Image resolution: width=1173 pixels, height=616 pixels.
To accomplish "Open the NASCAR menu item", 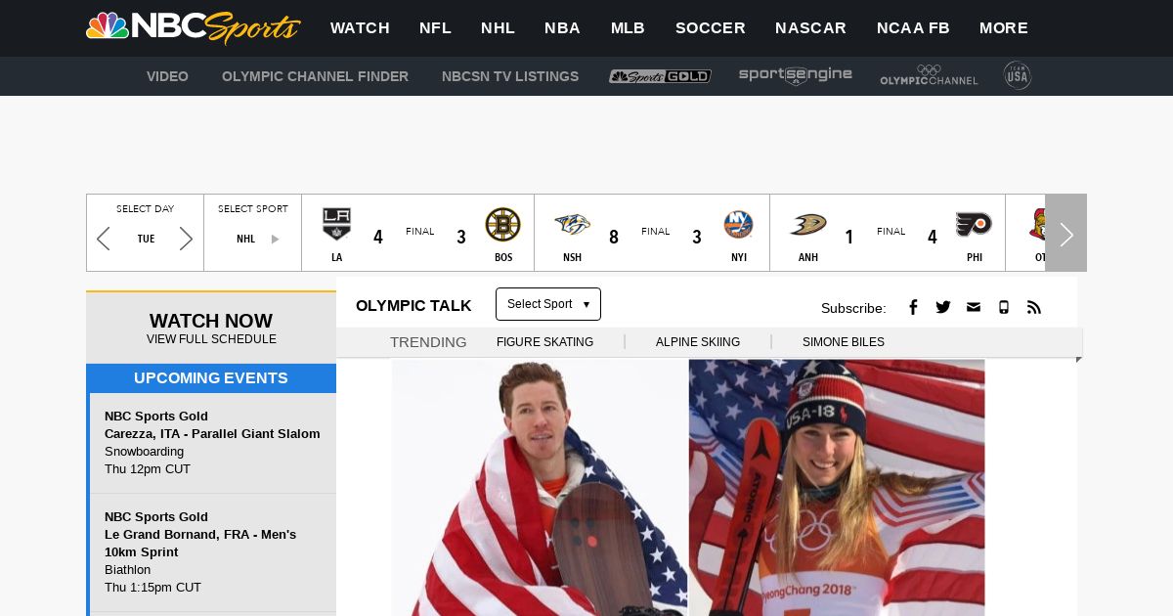I will tap(810, 28).
